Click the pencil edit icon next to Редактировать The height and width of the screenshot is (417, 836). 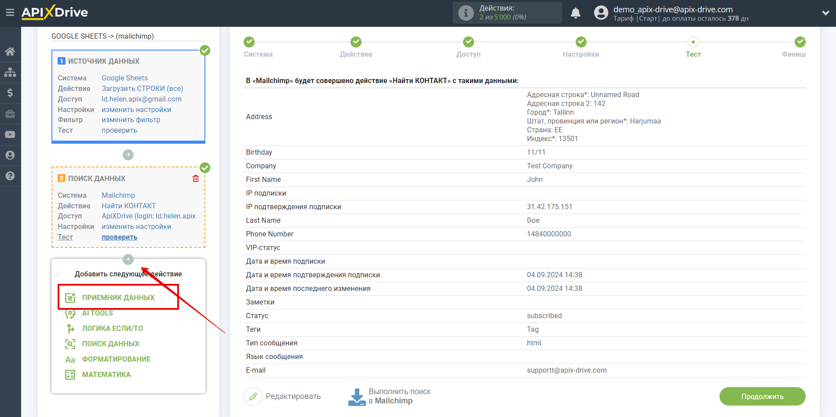pos(253,397)
